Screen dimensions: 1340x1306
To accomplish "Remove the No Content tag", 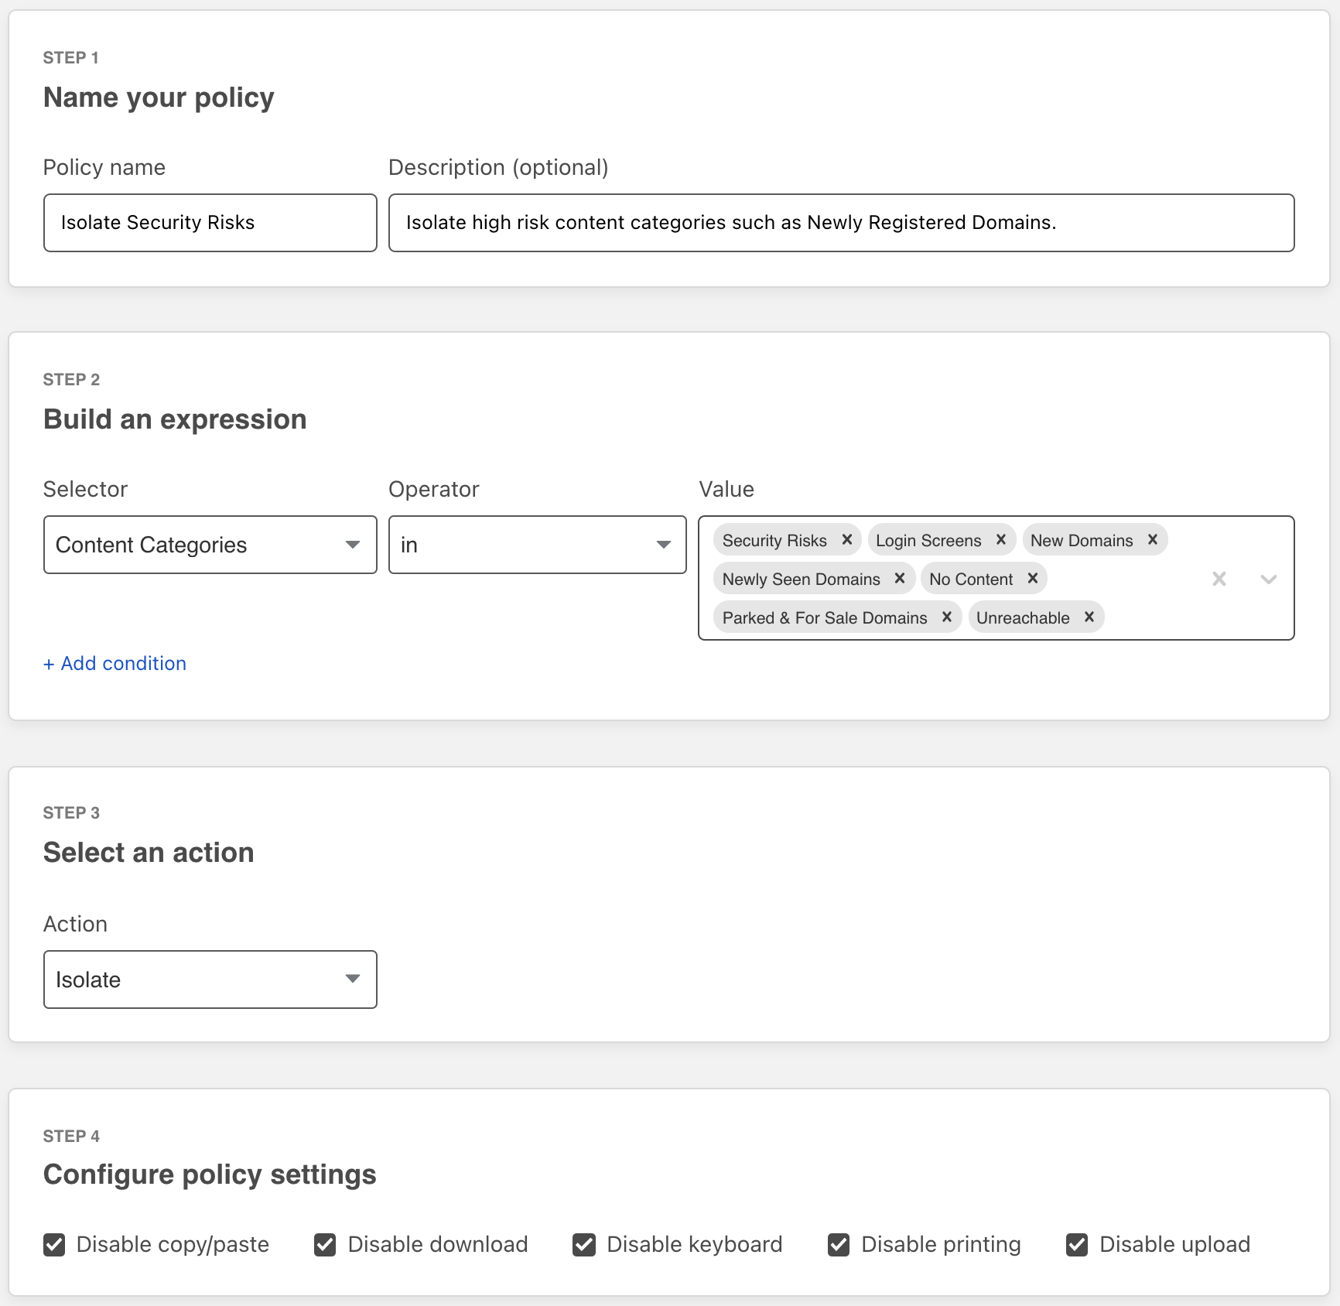I will click(x=1033, y=579).
